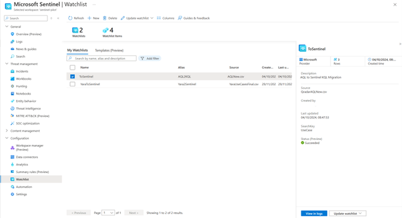Collapse the details pane chevron
This screenshot has width=402, height=218.
400,44
